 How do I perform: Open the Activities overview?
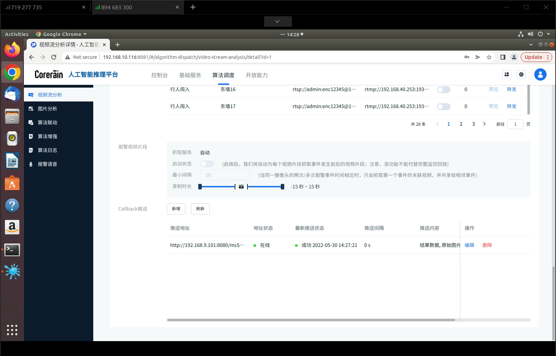click(x=17, y=34)
